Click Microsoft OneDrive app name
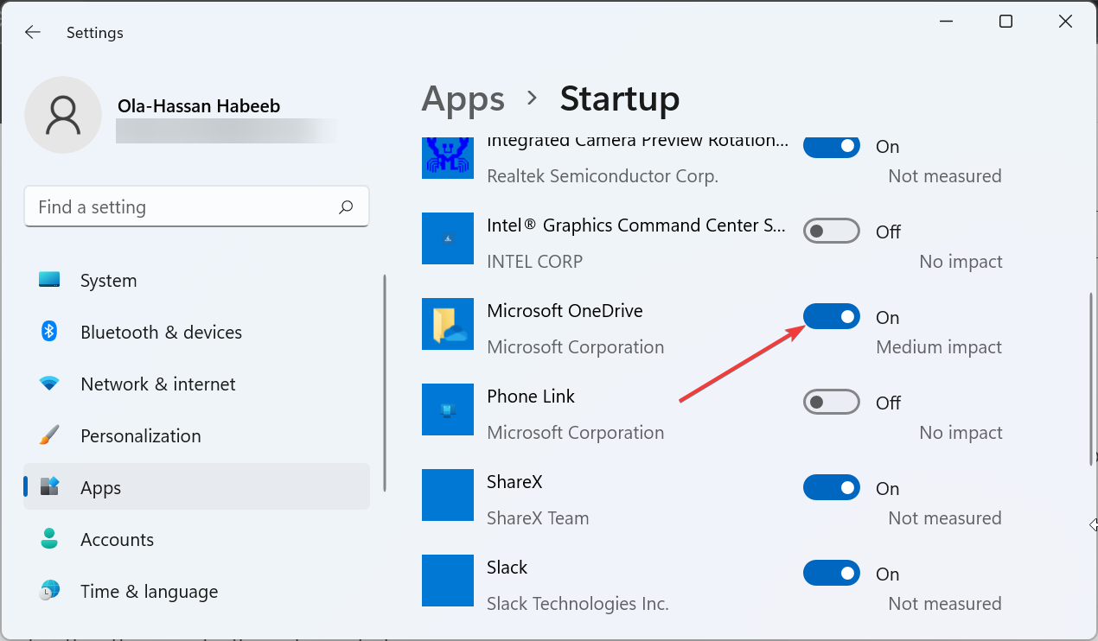 click(x=565, y=311)
